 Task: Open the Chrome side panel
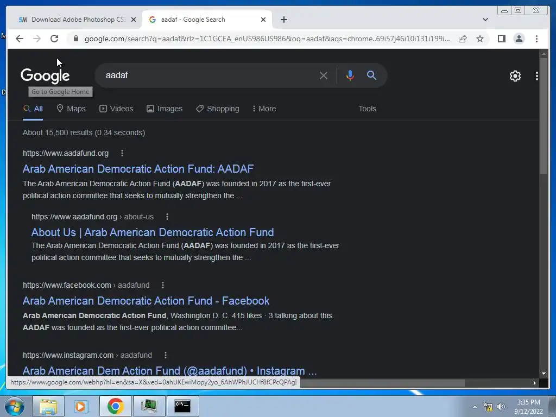pos(501,39)
